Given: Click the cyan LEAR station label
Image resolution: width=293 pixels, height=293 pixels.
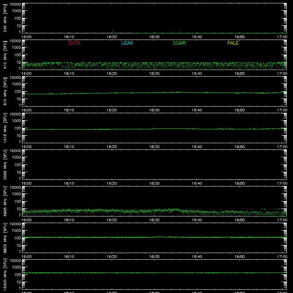Looking at the screenshot, I should [127, 43].
